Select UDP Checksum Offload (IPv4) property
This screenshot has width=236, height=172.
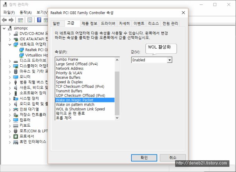click(x=85, y=95)
